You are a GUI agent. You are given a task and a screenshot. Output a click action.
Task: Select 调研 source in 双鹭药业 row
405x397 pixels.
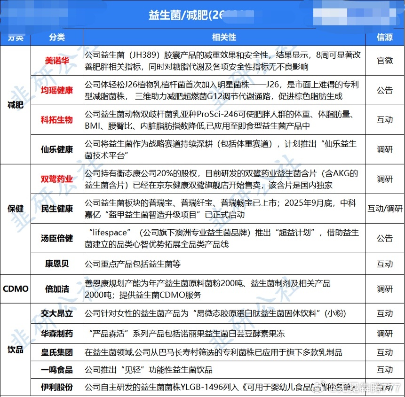point(385,179)
